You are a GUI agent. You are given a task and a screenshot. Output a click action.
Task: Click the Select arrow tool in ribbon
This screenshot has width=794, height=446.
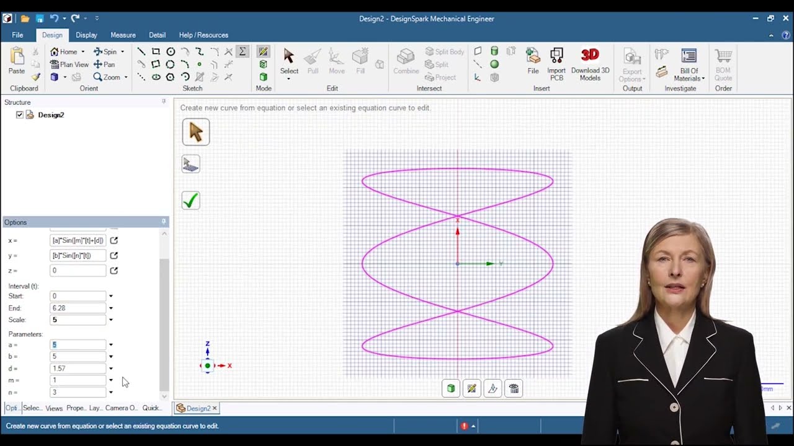point(289,61)
